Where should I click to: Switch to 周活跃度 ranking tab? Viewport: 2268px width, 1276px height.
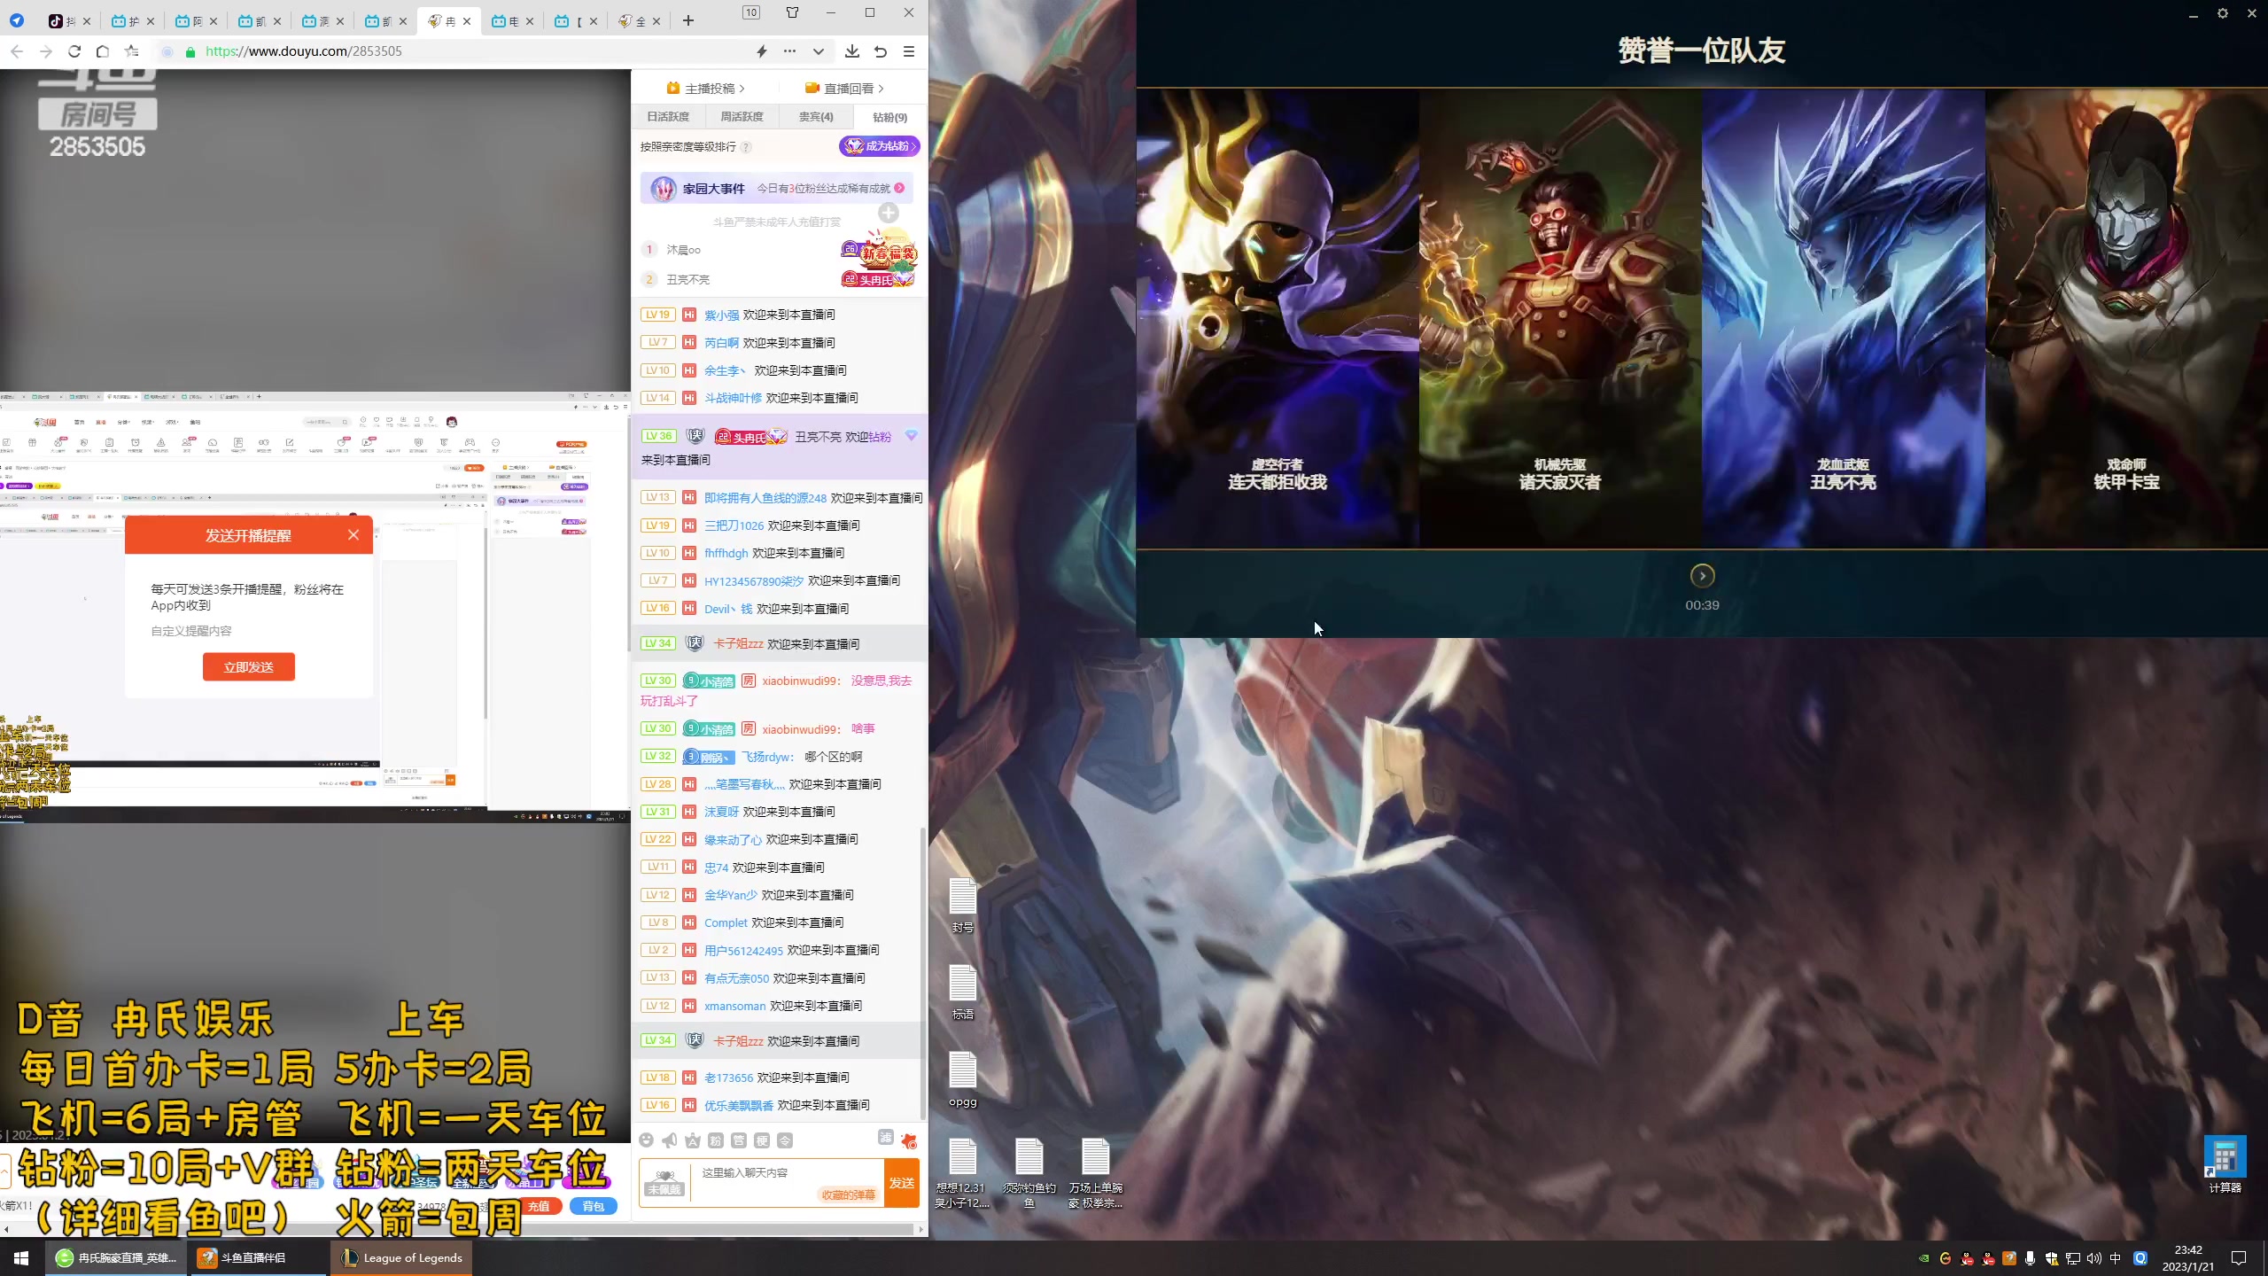click(x=742, y=117)
